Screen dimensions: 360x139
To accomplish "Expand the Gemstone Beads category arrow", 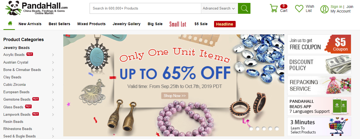I will tap(53, 100).
